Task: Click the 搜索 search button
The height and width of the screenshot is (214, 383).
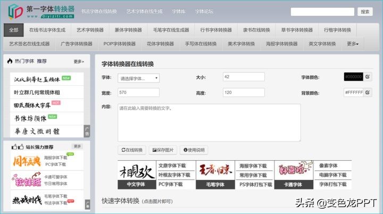Action: pyautogui.click(x=365, y=12)
